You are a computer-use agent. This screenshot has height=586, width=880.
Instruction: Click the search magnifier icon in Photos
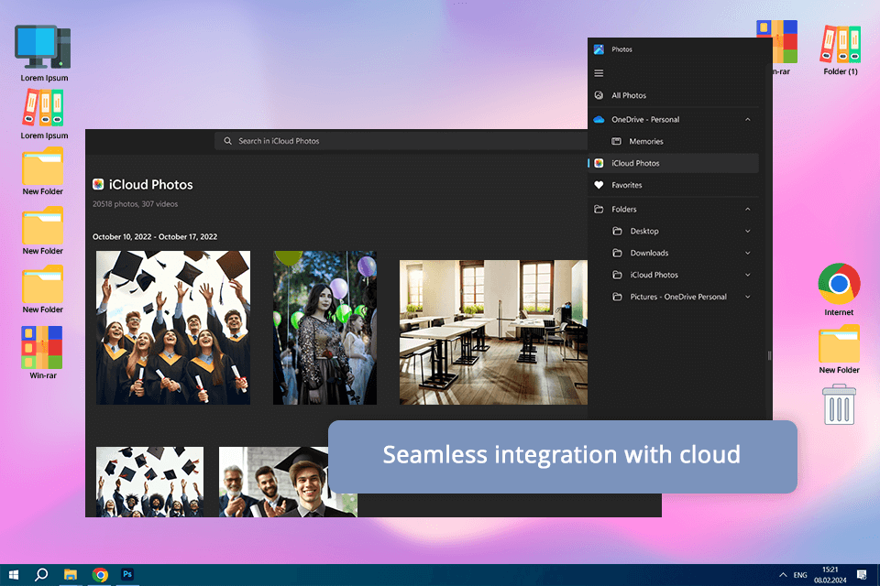[x=228, y=141]
